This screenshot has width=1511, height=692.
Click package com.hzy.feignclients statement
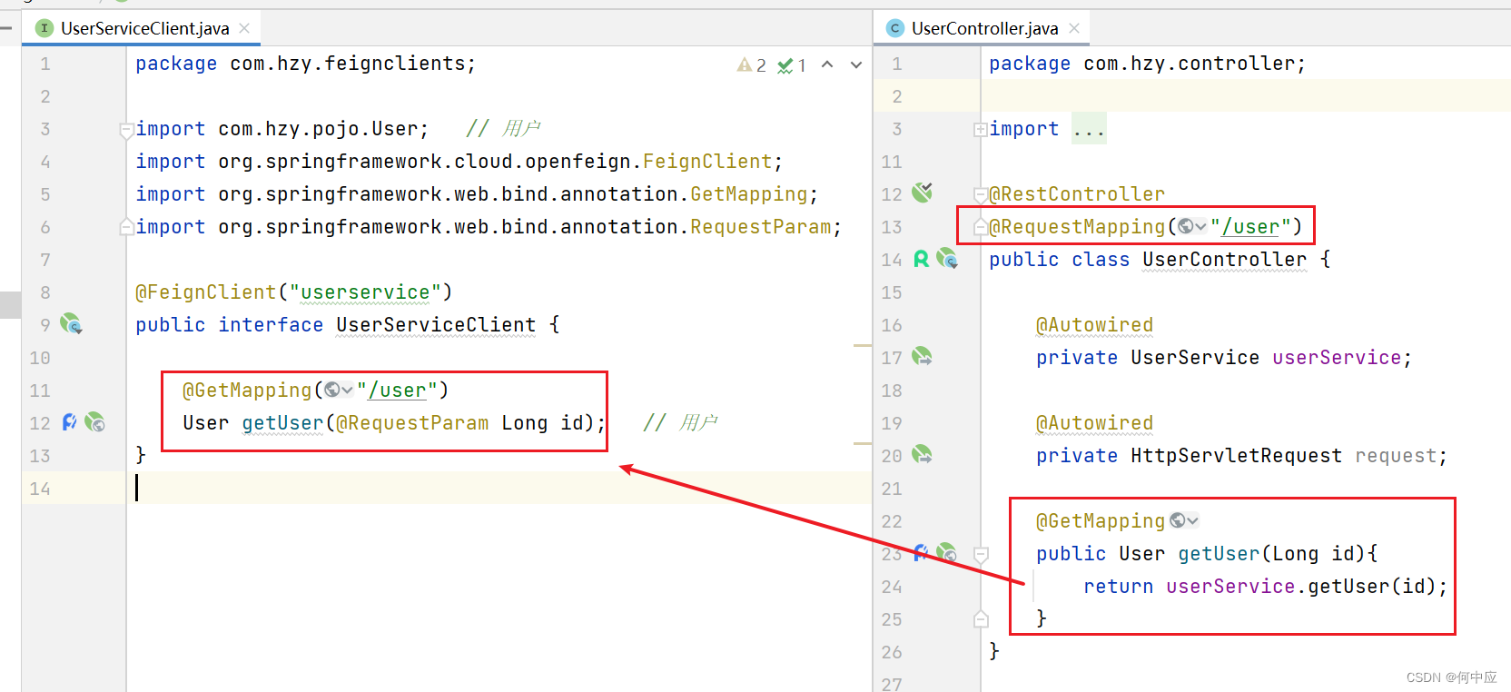(x=305, y=64)
